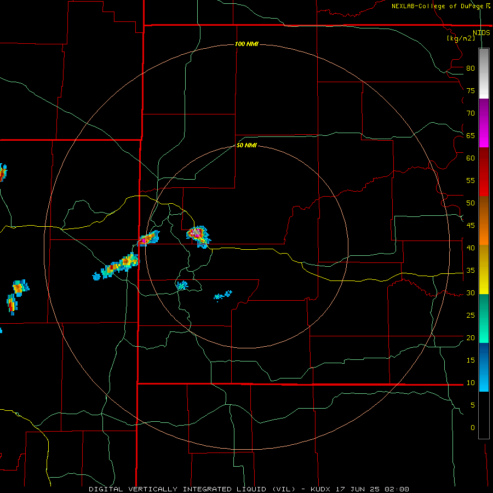Click the 20 value on color scale

[x=471, y=338]
